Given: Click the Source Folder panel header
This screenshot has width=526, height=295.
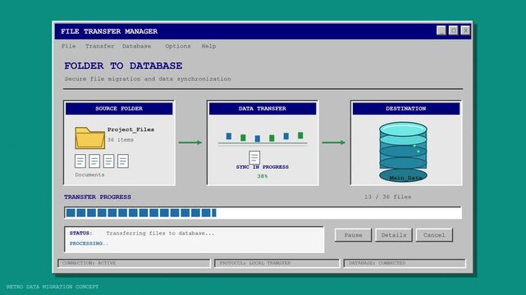Looking at the screenshot, I should pos(119,108).
